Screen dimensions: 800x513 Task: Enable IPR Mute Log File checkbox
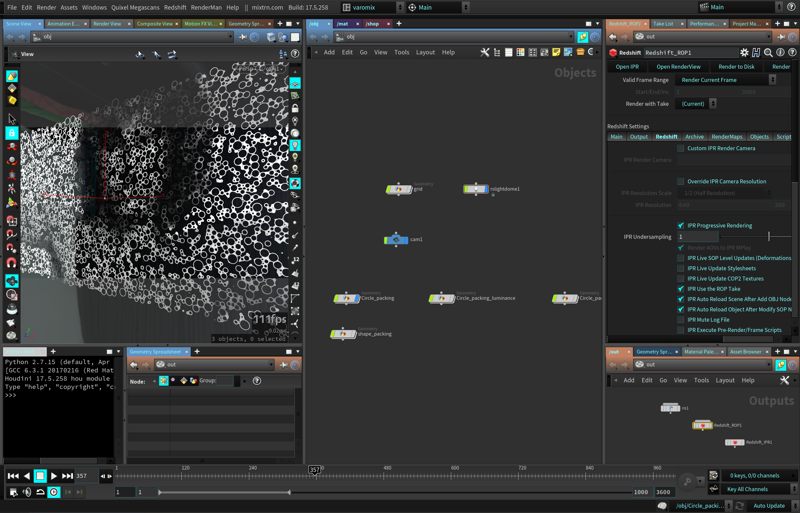[681, 320]
